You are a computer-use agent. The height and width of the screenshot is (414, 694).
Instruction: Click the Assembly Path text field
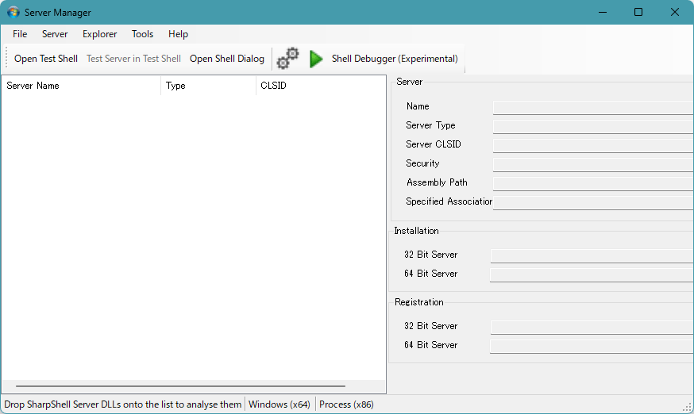click(592, 183)
